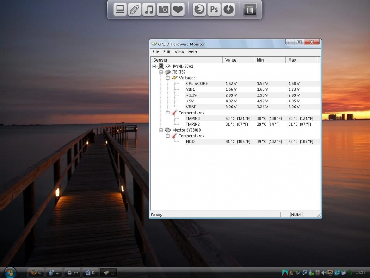Viewport: 370px width, 278px height.
Task: Open the camera icon in the dock
Action: coord(163,9)
